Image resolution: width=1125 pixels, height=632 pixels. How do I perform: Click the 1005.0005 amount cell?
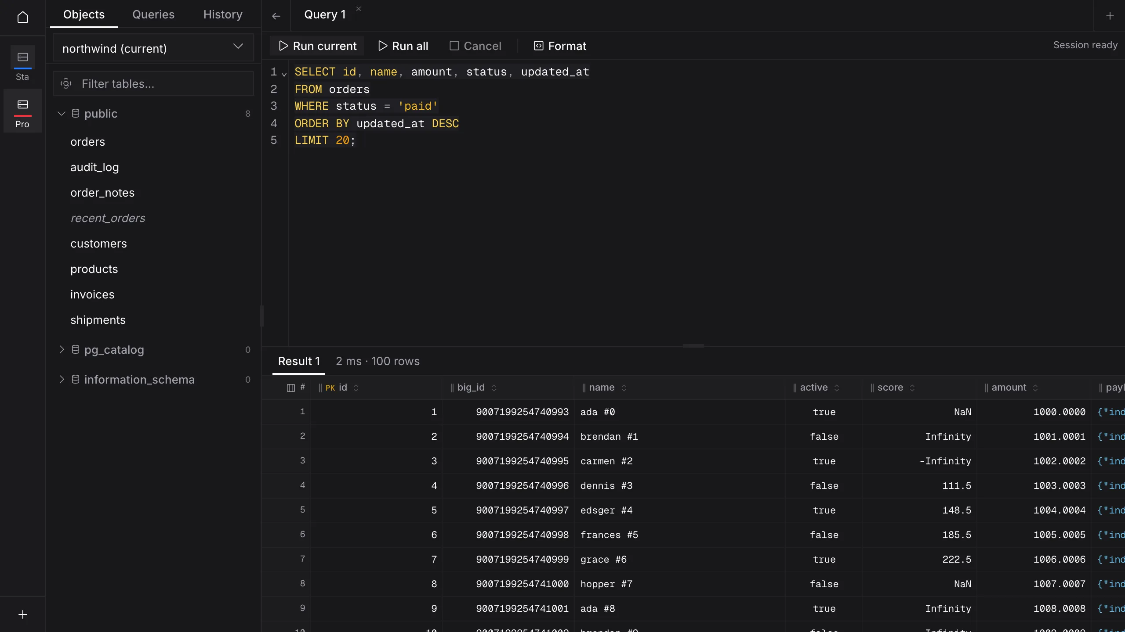(x=1034, y=535)
